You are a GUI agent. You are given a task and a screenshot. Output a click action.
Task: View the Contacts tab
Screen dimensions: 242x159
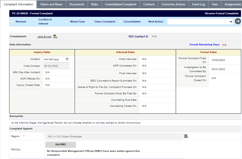point(149,4)
